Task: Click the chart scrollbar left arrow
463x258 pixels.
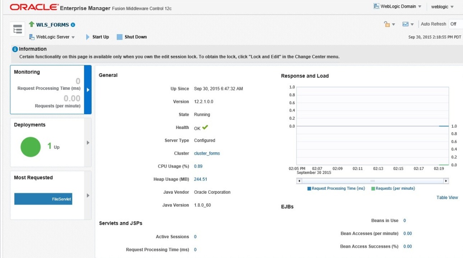Action: coord(299,181)
